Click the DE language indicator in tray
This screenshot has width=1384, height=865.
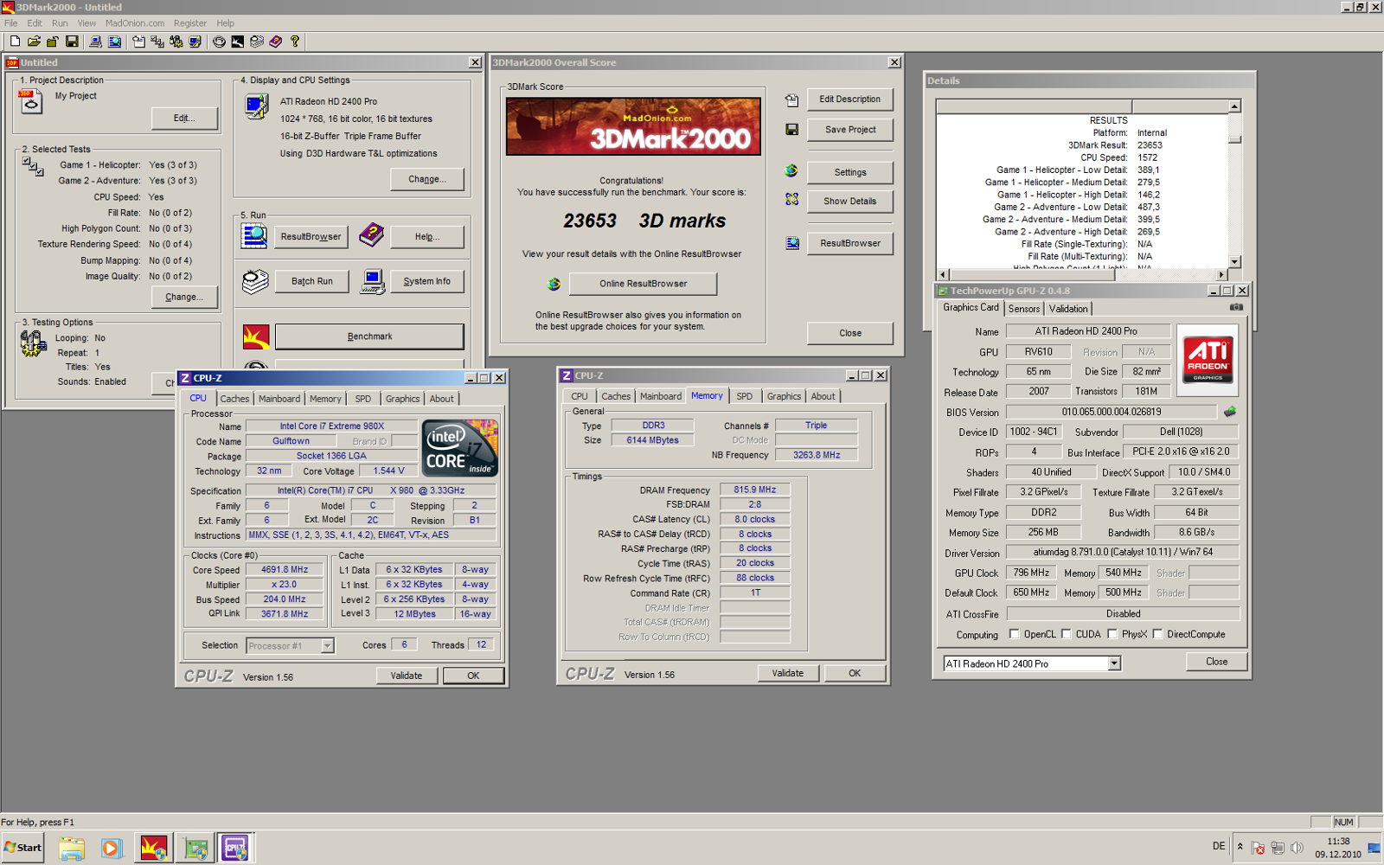[1219, 846]
